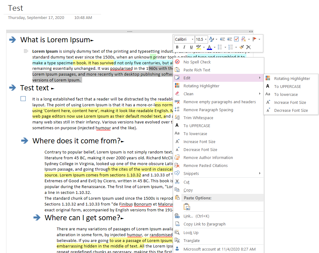
Task: Apply yellow text highlighting
Action: [x=198, y=47]
